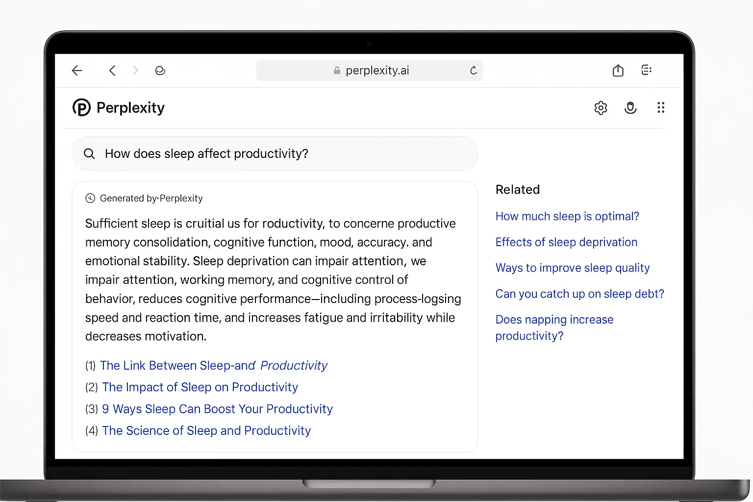Open source 'The Link Between Sleep-and Productivity'
753x502 pixels.
coord(214,366)
